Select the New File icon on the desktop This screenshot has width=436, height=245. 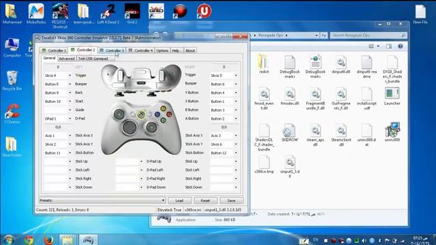[420, 14]
